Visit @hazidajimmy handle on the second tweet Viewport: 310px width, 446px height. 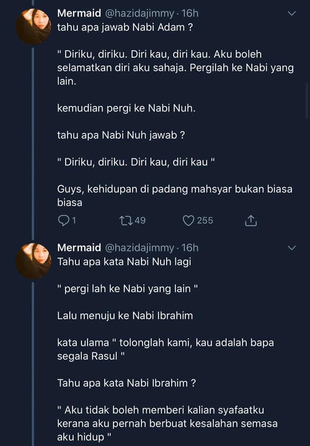(x=140, y=248)
